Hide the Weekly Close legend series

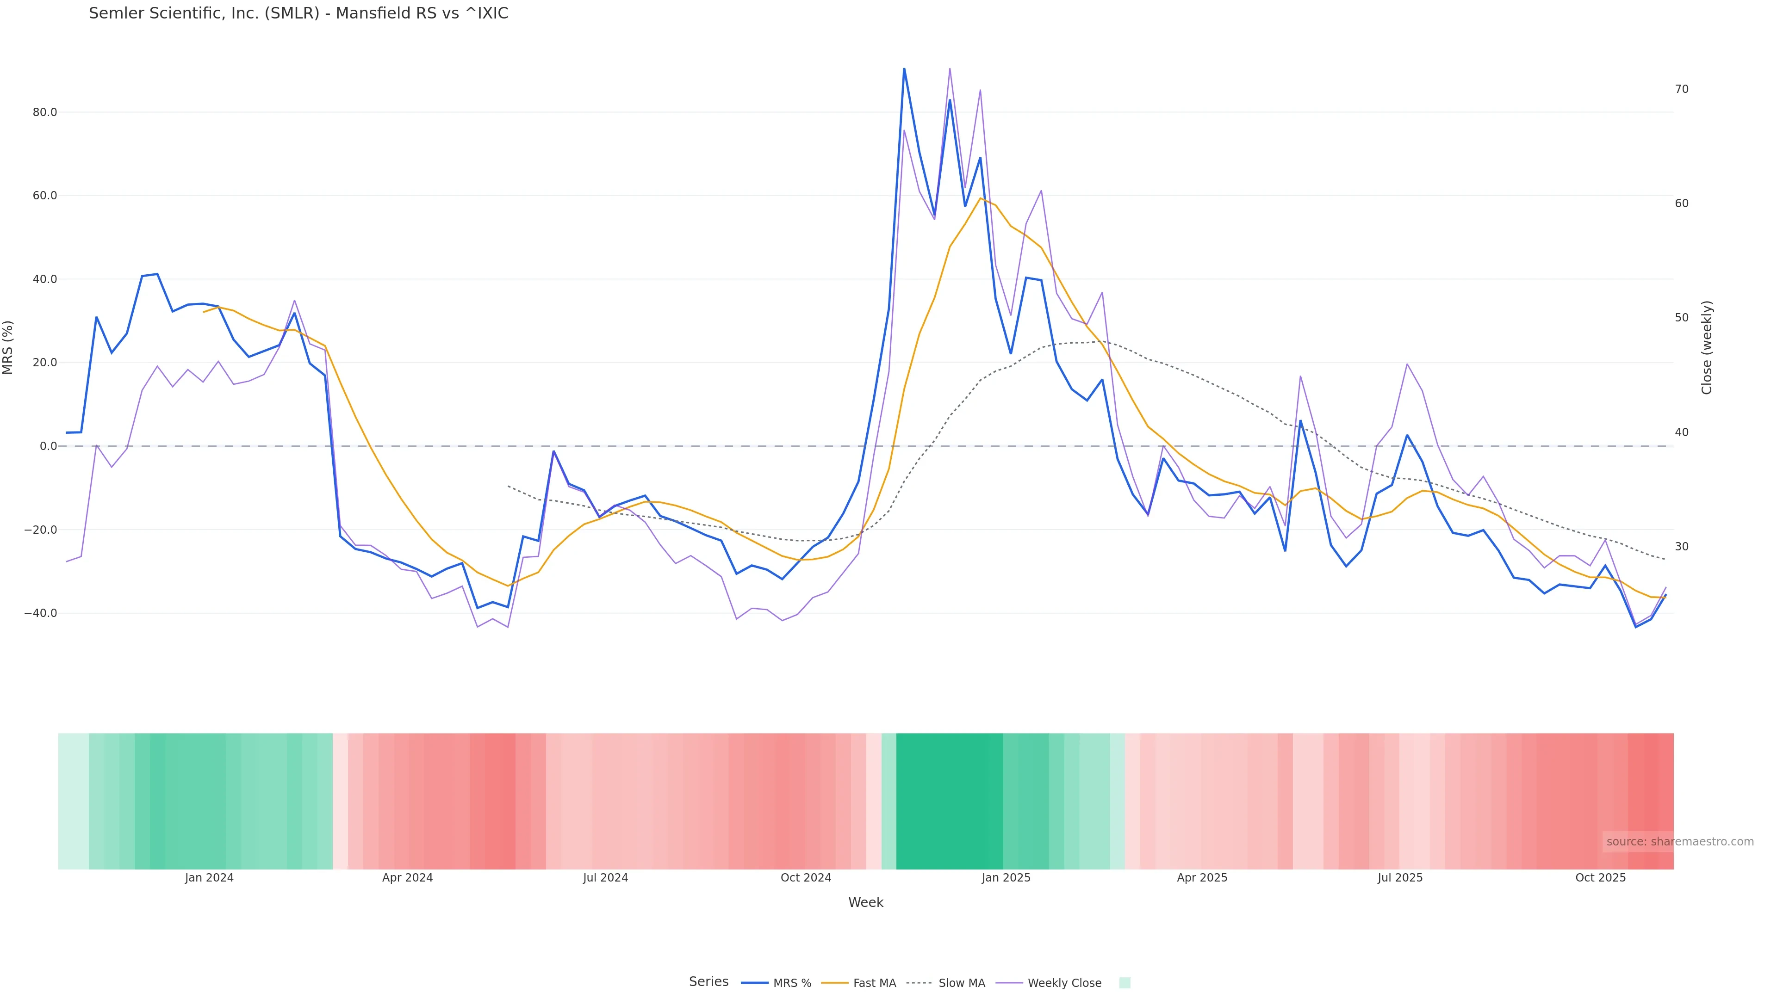click(x=1064, y=983)
